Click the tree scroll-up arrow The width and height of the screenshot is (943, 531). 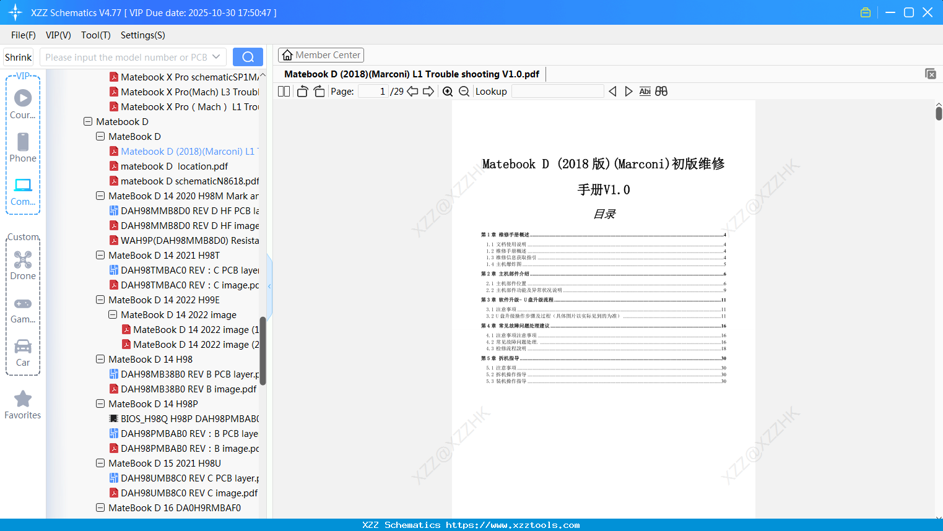pyautogui.click(x=263, y=75)
